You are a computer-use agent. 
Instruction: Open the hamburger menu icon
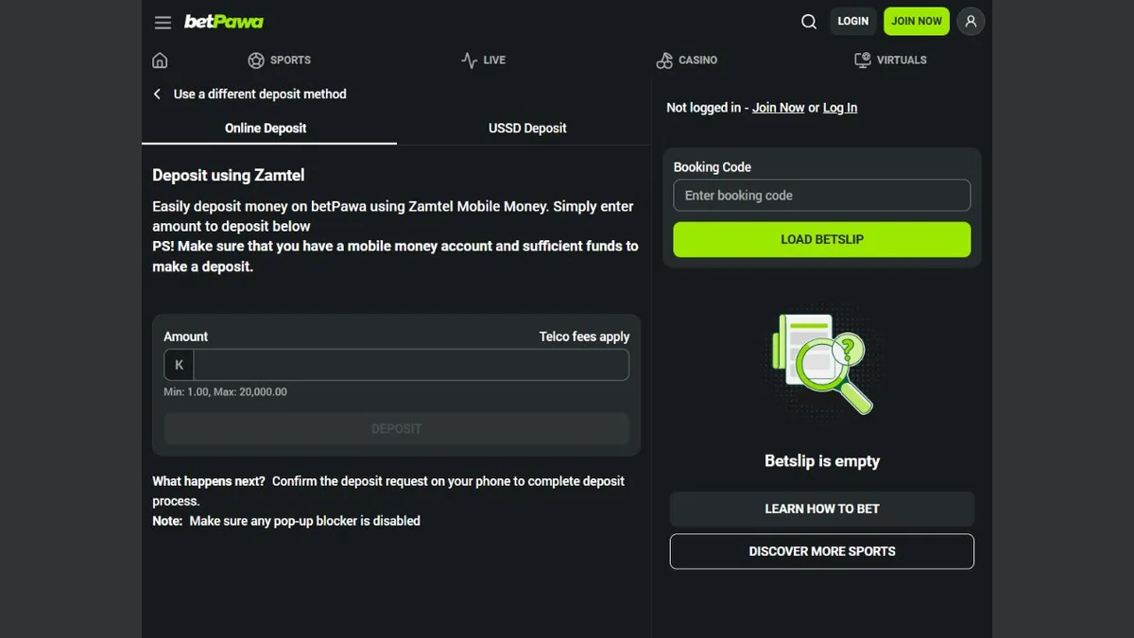(x=163, y=22)
